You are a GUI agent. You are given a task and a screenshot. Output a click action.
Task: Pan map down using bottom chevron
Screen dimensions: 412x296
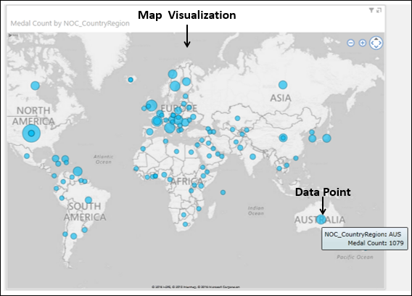(x=376, y=47)
